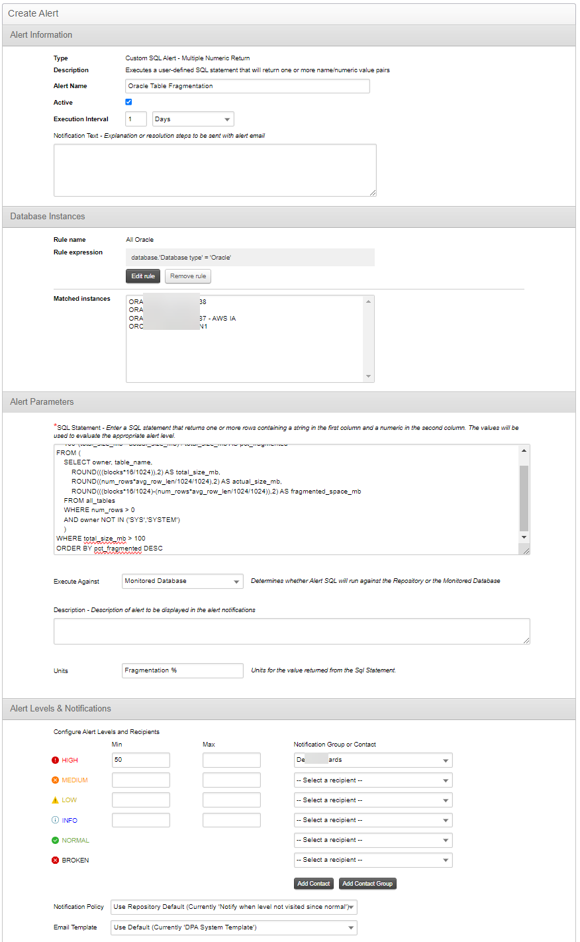580x942 pixels.
Task: Click 'WHERE total_size_mb > 100' SQL line
Action: point(101,539)
